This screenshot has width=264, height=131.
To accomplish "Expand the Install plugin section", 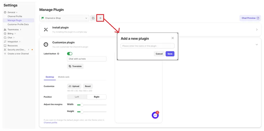I will click(257, 29).
